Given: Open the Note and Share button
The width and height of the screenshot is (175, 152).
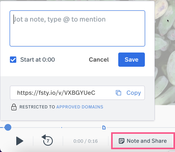Looking at the screenshot, I should pyautogui.click(x=142, y=141).
